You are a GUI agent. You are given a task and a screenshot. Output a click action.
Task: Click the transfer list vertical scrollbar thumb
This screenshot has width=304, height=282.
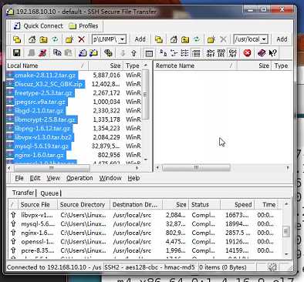[x=285, y=232]
